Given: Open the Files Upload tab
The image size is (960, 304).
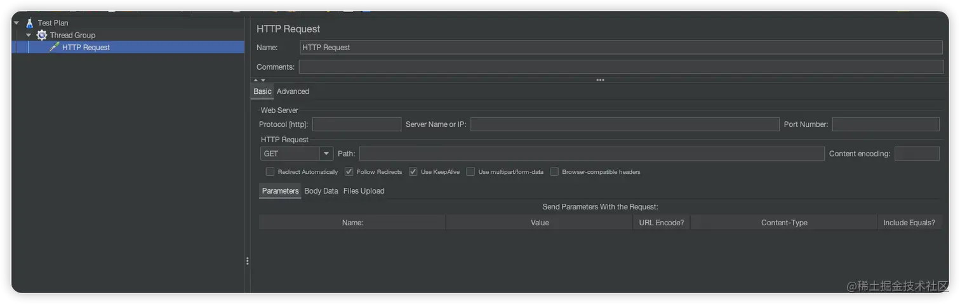Looking at the screenshot, I should (364, 191).
